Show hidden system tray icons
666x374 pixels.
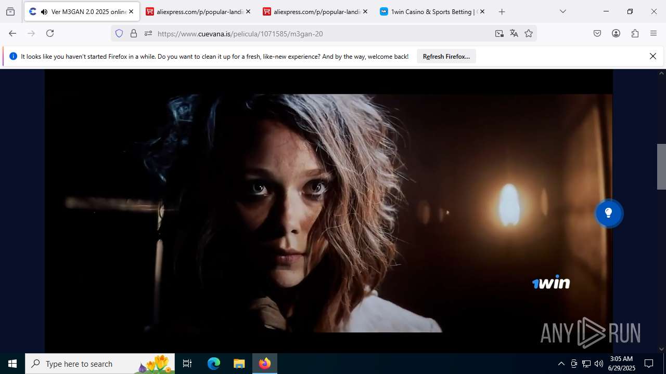coord(561,364)
